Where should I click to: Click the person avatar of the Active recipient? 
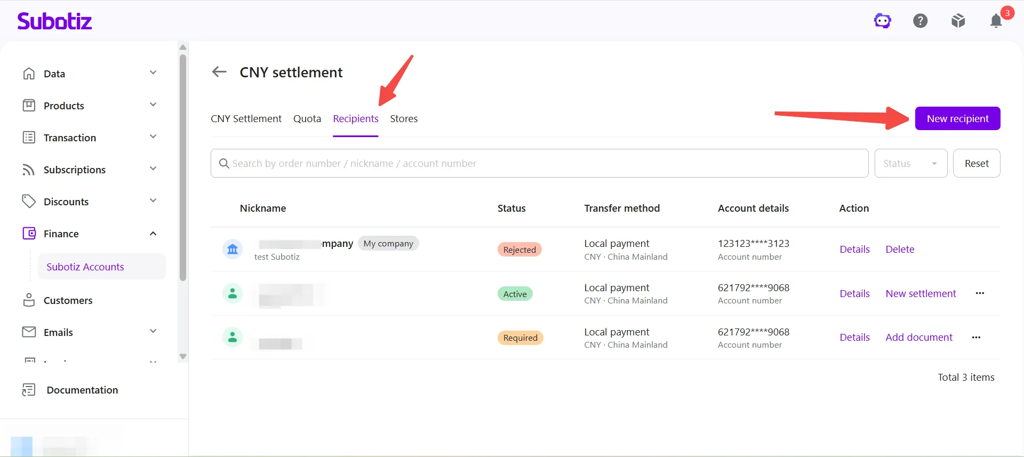pyautogui.click(x=233, y=293)
